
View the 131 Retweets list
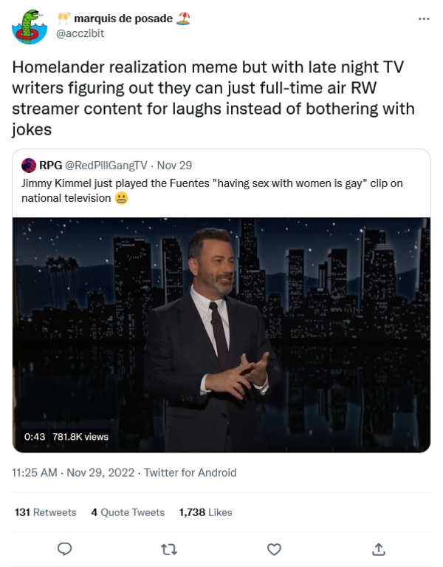point(46,512)
